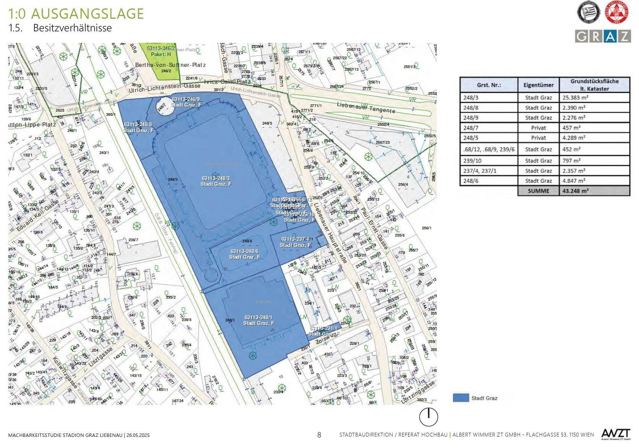Click the '1:0 AUSGANGSLAGE' heading
Screen dimensions: 639x448
point(76,13)
